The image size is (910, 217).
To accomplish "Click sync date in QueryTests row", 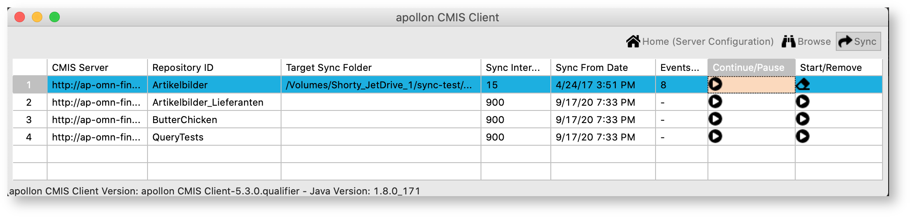I will 603,137.
